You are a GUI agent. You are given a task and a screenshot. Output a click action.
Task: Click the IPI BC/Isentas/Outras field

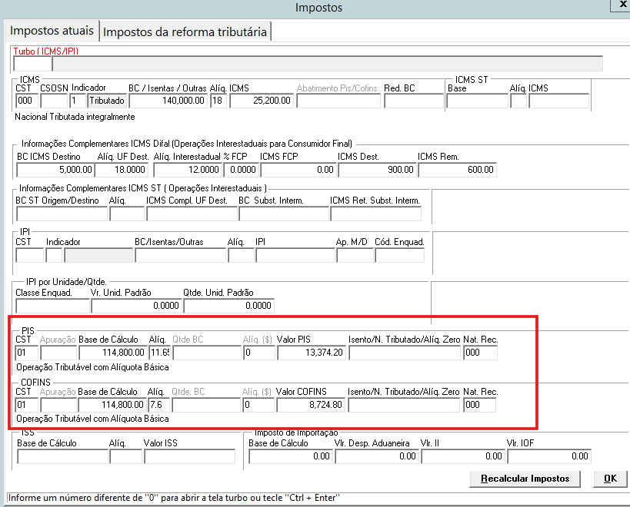click(x=181, y=256)
